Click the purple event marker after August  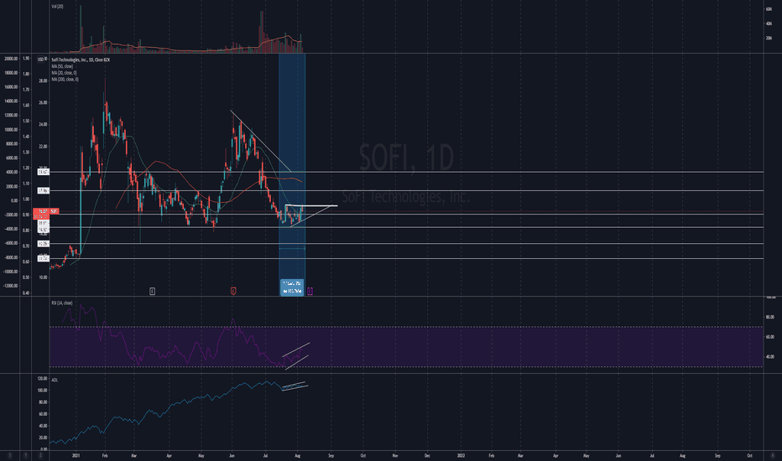tap(310, 291)
